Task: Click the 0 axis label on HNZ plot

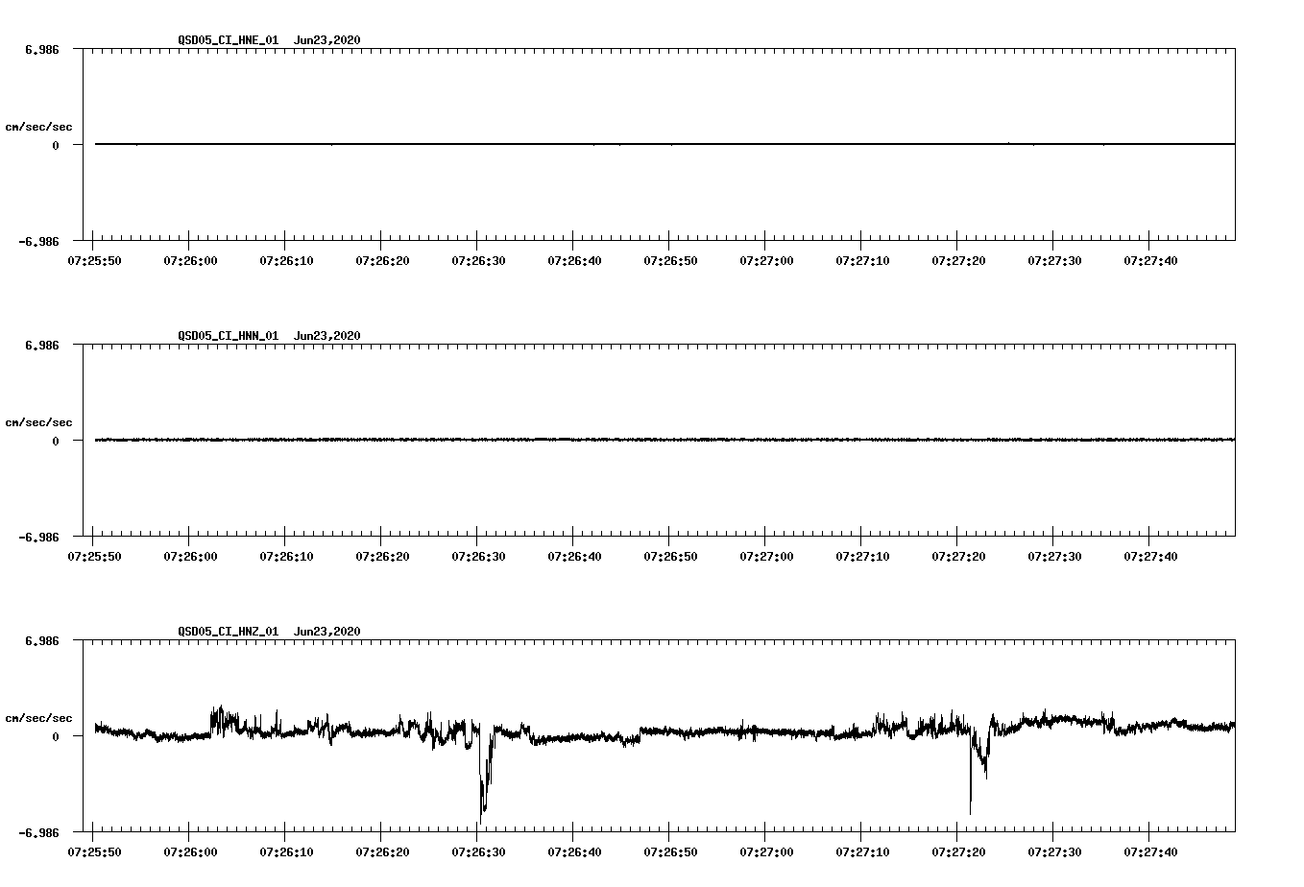Action: click(56, 736)
